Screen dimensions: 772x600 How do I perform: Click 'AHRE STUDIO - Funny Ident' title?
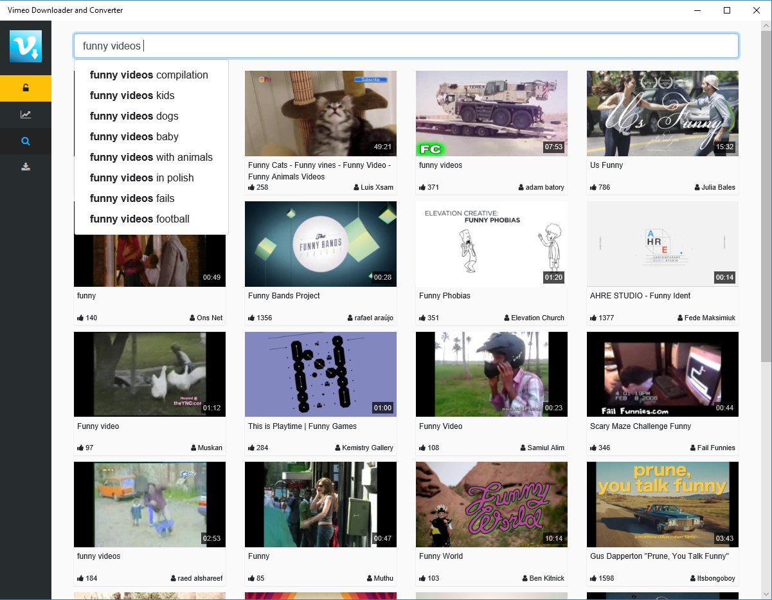pos(640,296)
